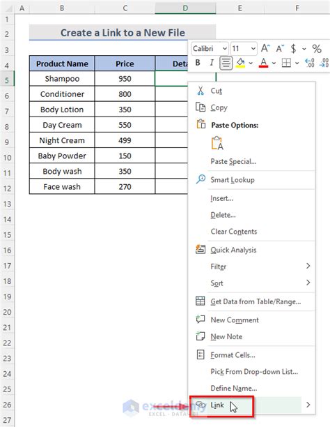Click the Smart Lookup magnifier icon

(x=201, y=179)
